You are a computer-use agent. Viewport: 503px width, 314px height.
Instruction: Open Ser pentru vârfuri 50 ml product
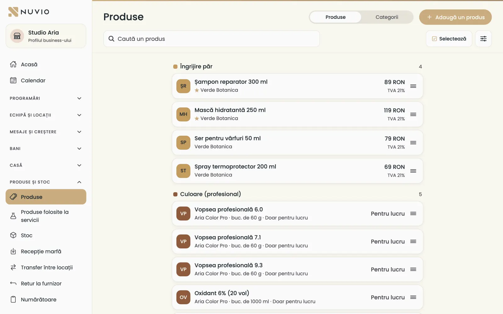pyautogui.click(x=297, y=143)
